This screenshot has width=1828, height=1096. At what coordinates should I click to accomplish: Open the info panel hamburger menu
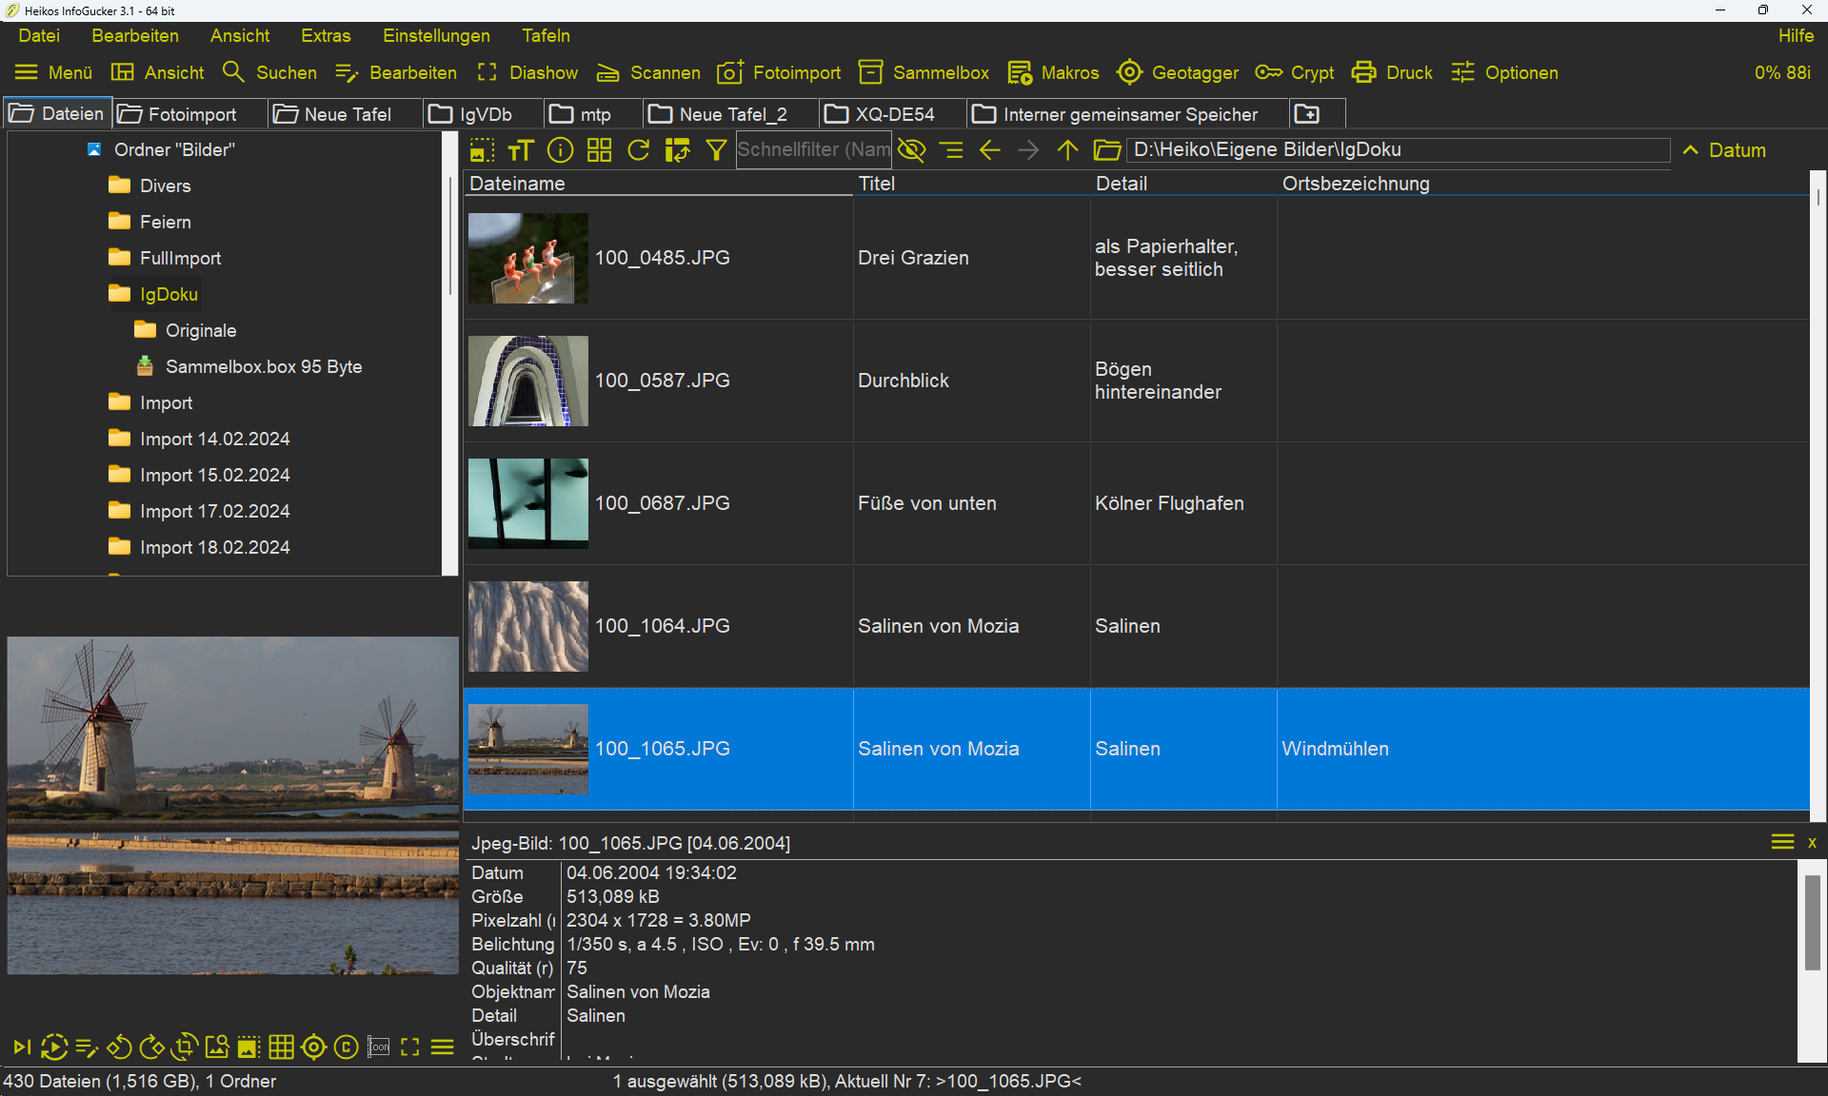click(1781, 842)
